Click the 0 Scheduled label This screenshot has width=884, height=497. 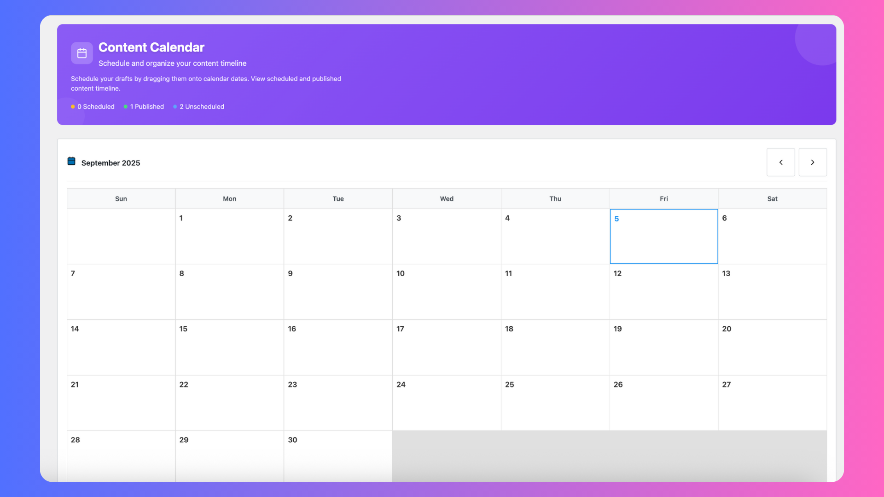tap(96, 107)
